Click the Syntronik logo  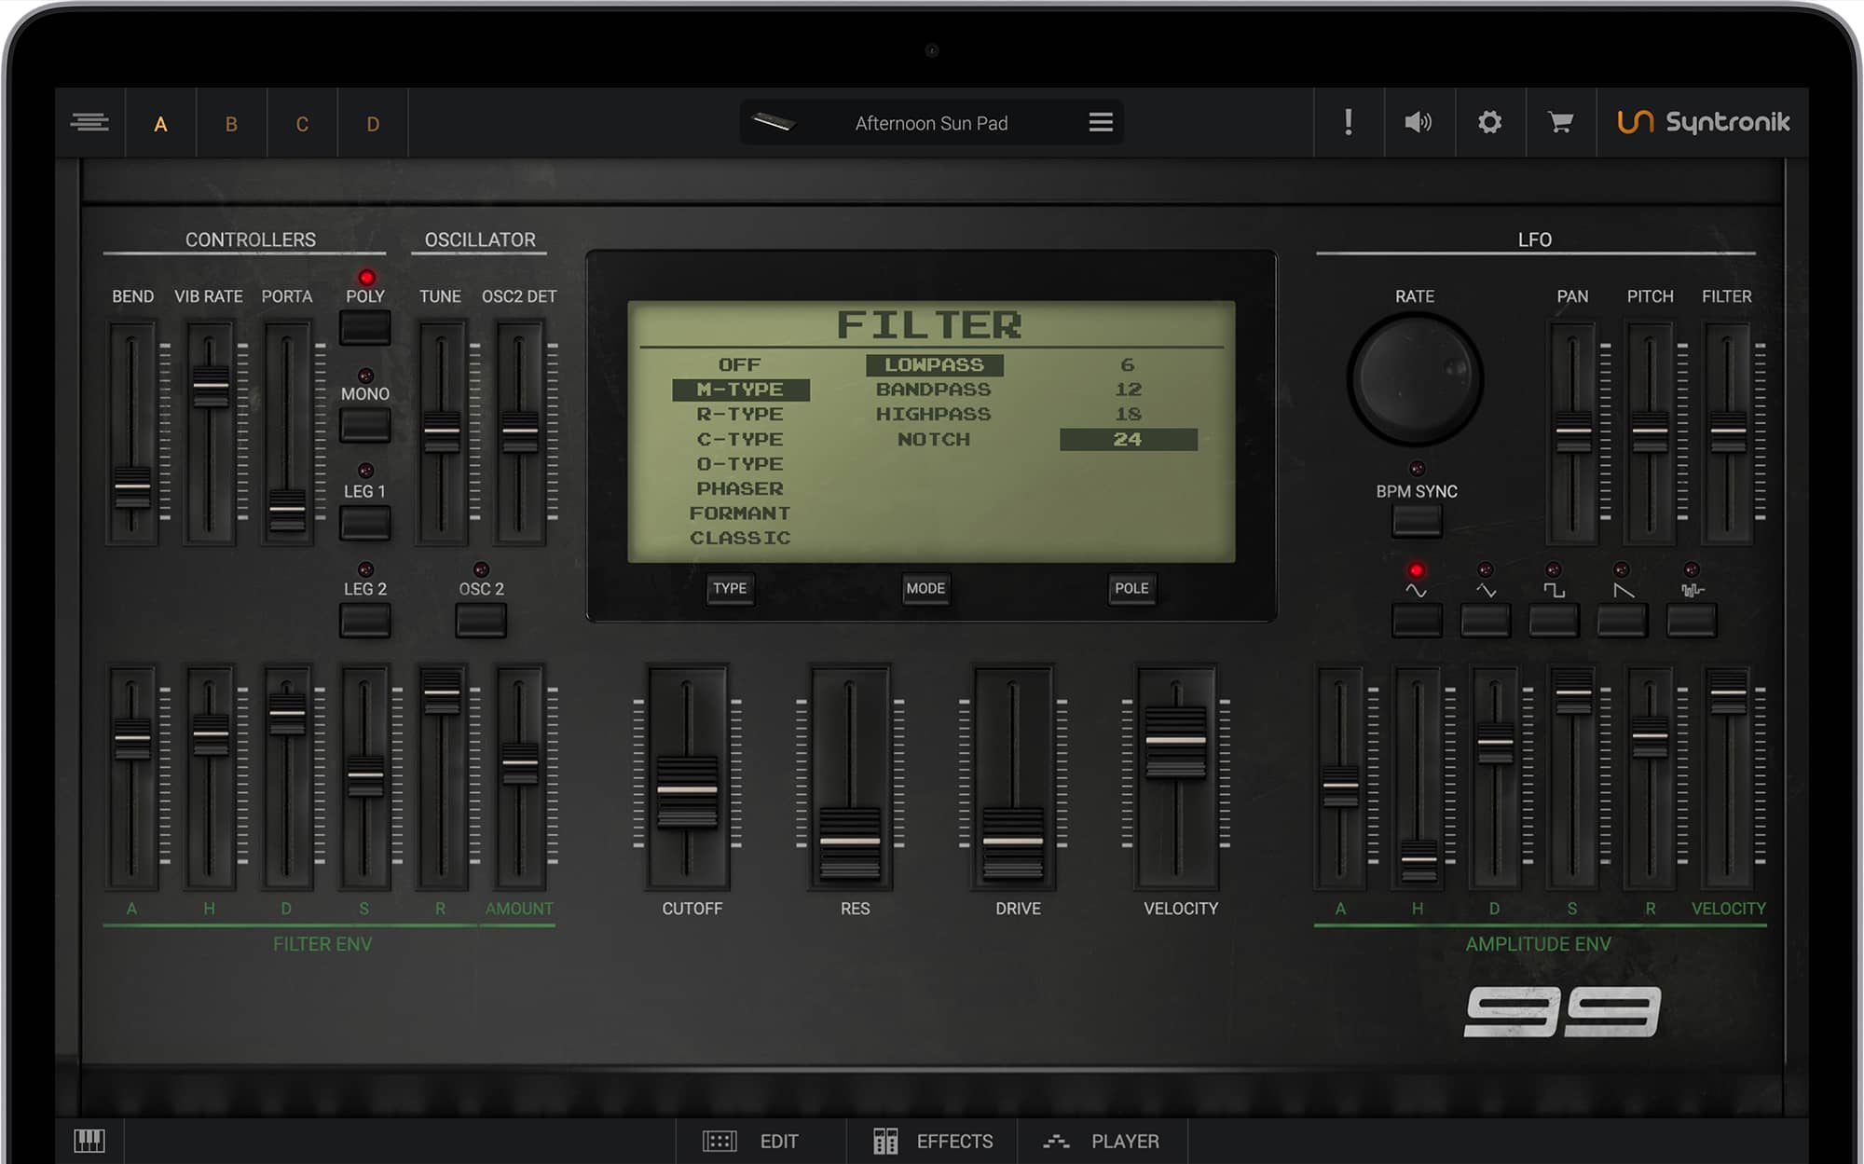[x=1704, y=122]
